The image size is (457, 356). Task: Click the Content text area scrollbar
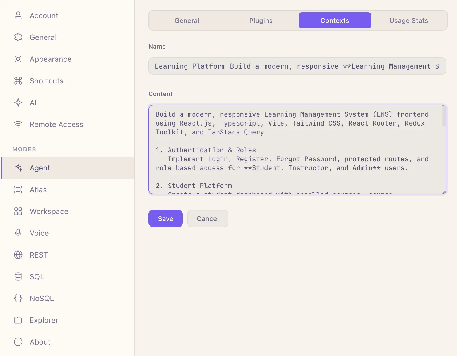(x=444, y=116)
